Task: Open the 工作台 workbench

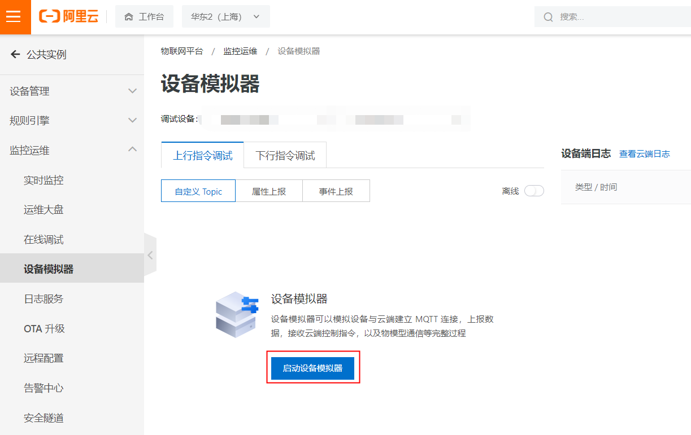Action: (x=144, y=16)
